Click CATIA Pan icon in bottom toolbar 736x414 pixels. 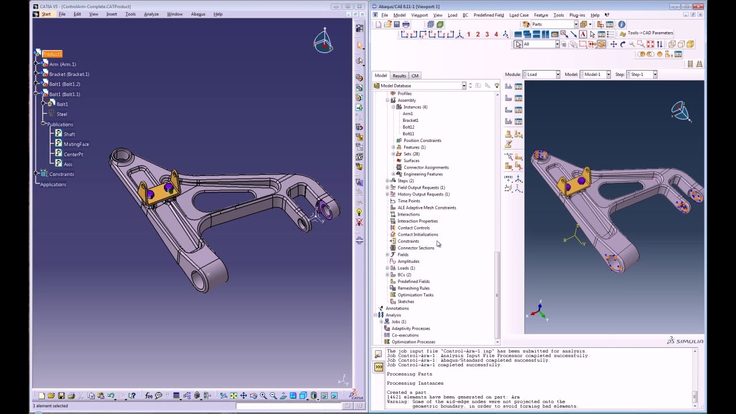pyautogui.click(x=243, y=396)
